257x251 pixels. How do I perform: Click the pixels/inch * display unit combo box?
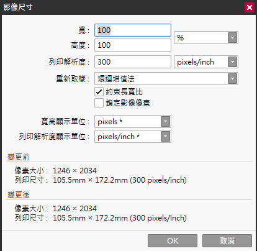point(133,137)
